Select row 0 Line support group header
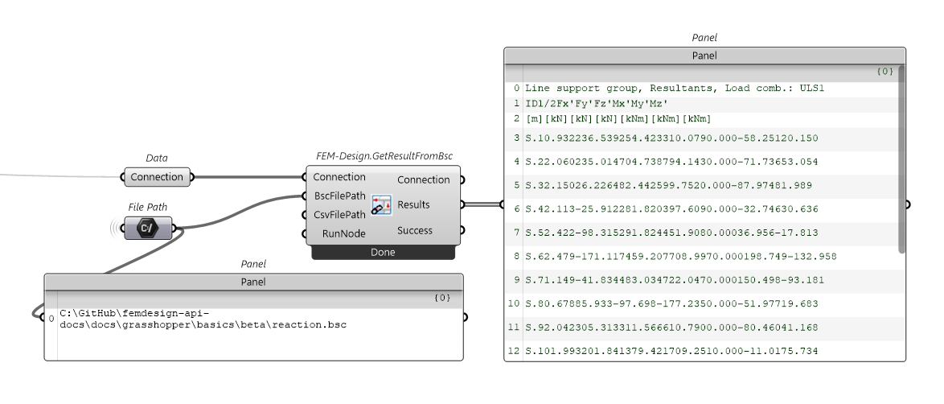Image resolution: width=944 pixels, height=404 pixels. pos(675,88)
